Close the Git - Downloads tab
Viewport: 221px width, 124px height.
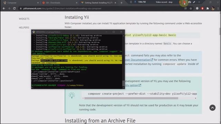point(77,3)
